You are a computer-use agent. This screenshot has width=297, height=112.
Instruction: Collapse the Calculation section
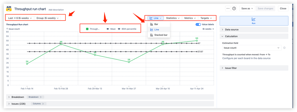pos(254,36)
